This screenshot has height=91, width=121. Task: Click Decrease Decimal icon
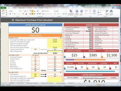[x=66, y=14]
